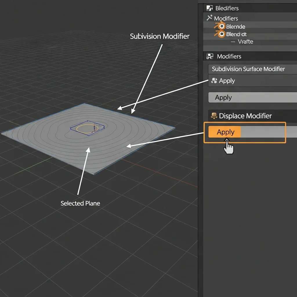
Task: Click the light gray Apply button
Action: (253, 97)
